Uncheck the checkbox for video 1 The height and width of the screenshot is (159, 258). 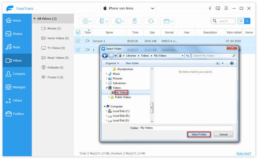coord(78,50)
